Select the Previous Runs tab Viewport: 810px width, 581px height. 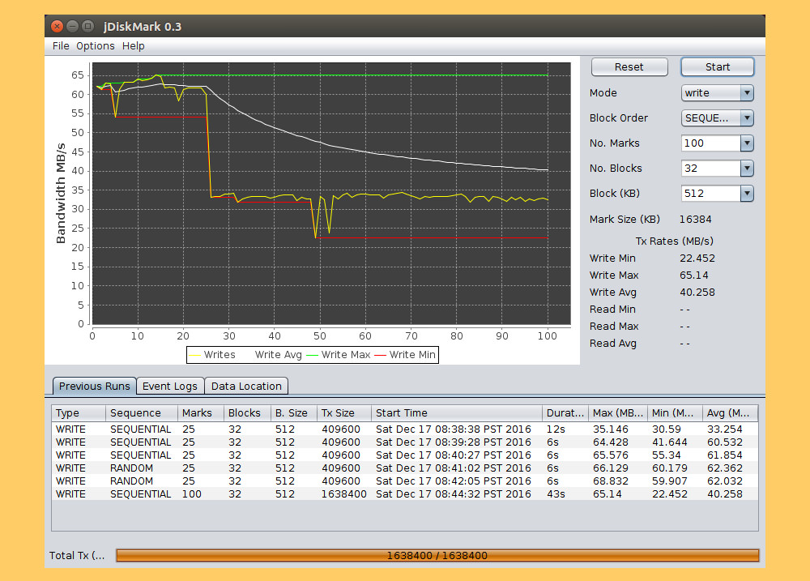click(x=94, y=387)
